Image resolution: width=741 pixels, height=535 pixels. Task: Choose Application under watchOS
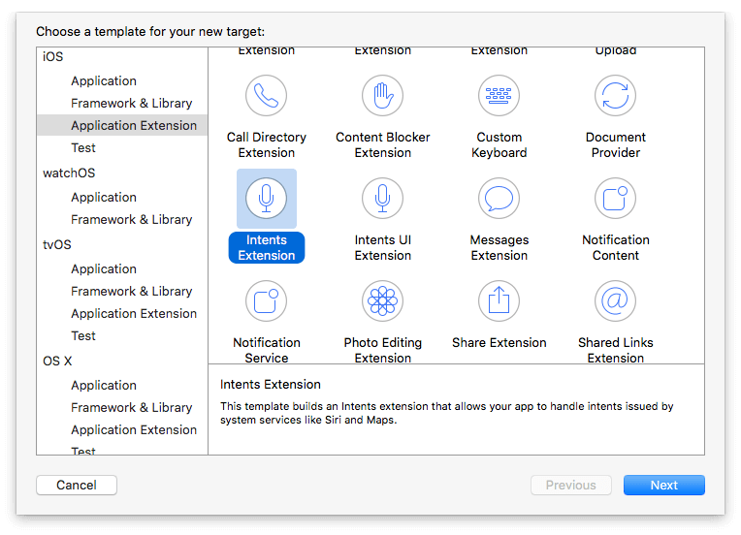coord(104,198)
